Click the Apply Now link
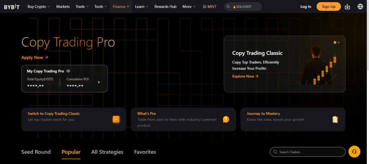The image size is (369, 164). click(35, 57)
